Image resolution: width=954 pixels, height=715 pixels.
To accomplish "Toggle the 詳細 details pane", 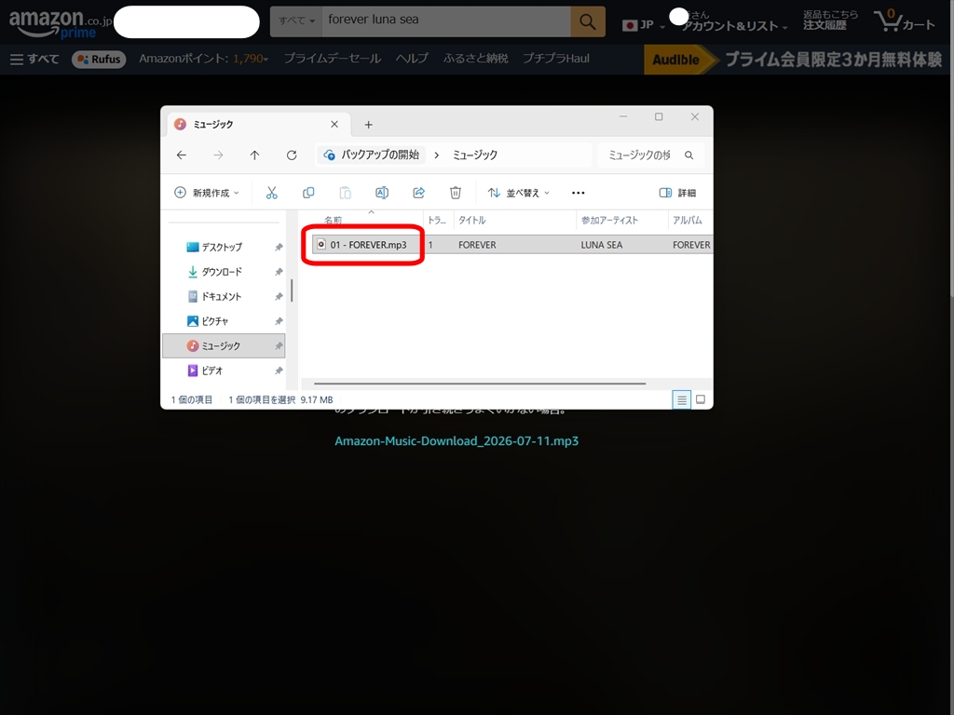I will tap(677, 193).
